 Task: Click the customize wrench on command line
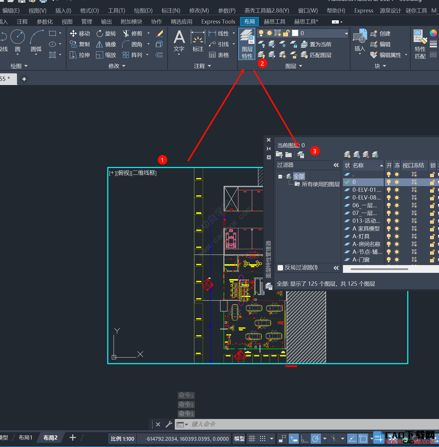tap(169, 424)
